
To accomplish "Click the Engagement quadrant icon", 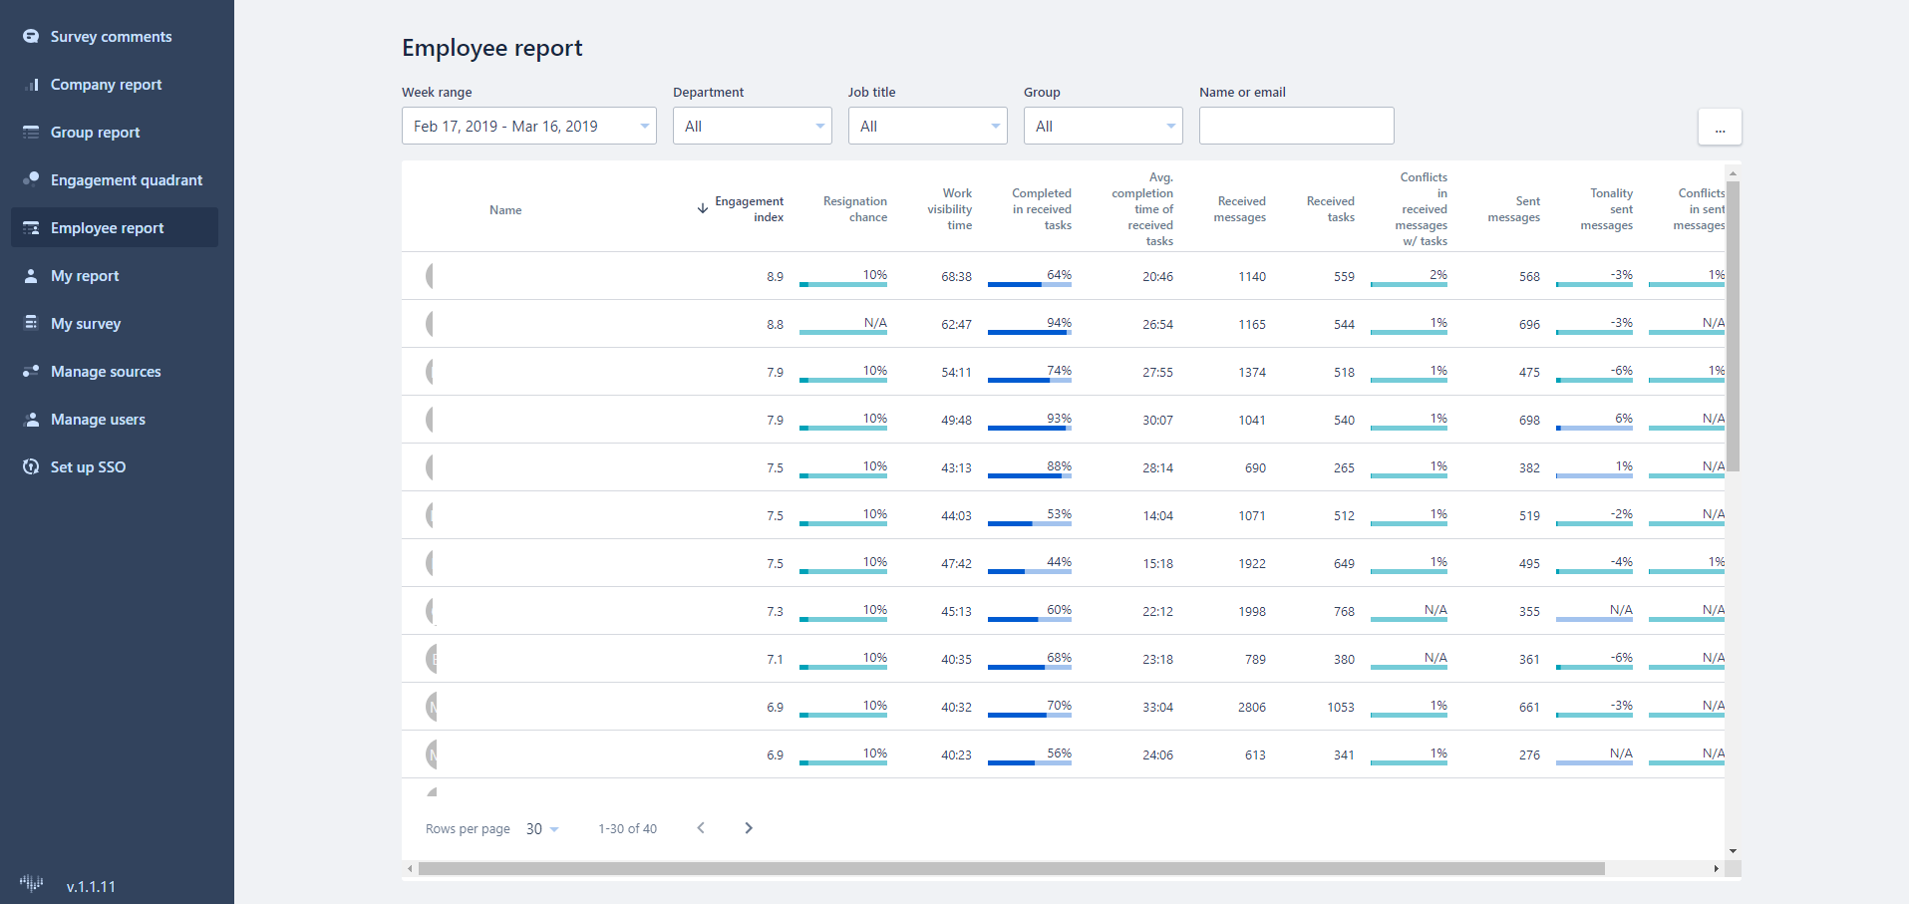I will point(31,179).
